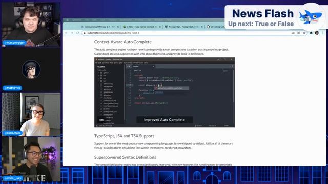This screenshot has height=184, width=328.
Task: Play the Improved Auto Complete demo video
Action: 165,92
